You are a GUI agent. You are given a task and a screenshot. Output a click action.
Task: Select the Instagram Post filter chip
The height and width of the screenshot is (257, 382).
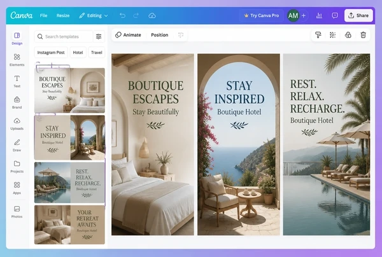(51, 53)
